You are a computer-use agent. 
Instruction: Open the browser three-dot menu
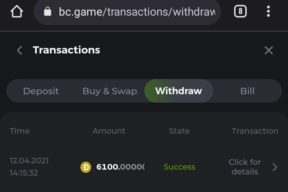click(x=268, y=12)
